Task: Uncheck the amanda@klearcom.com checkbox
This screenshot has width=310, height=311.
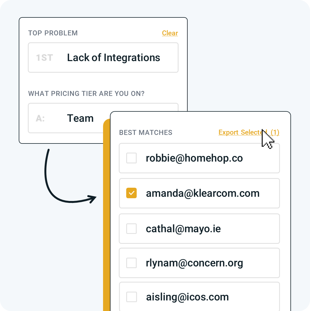Action: click(132, 193)
